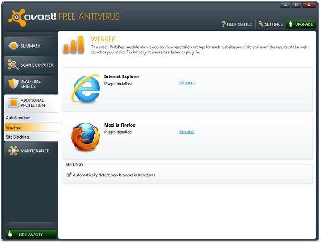Click the Additional Protection square icon
Image resolution: width=321 pixels, height=243 pixels.
pos(13,103)
